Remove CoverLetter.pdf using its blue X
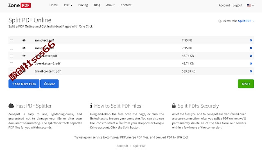This screenshot has height=163, width=262. (x=251, y=56)
